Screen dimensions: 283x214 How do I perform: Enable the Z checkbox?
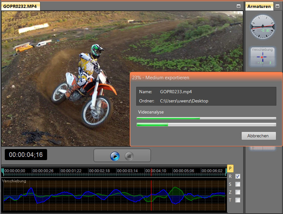click(x=238, y=192)
